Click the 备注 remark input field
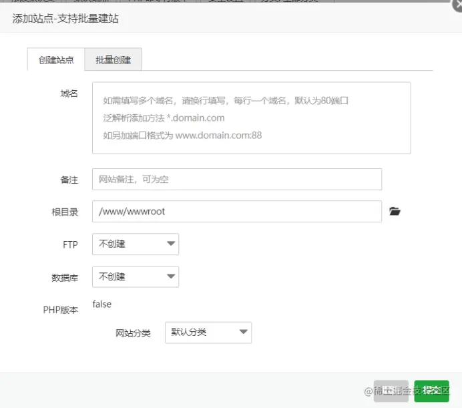This screenshot has width=462, height=408. pyautogui.click(x=237, y=179)
